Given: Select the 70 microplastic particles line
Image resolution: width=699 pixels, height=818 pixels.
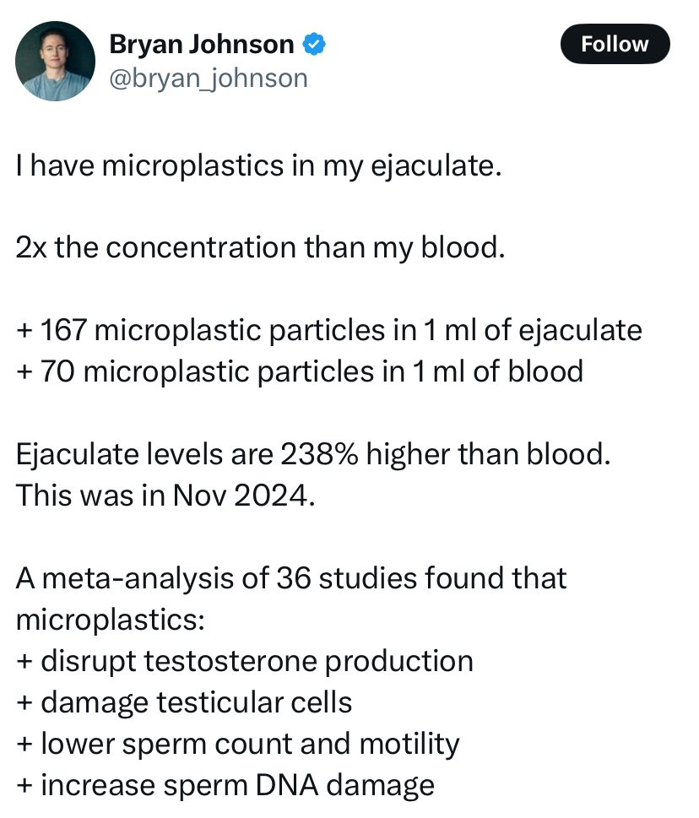Looking at the screenshot, I should pos(299,371).
